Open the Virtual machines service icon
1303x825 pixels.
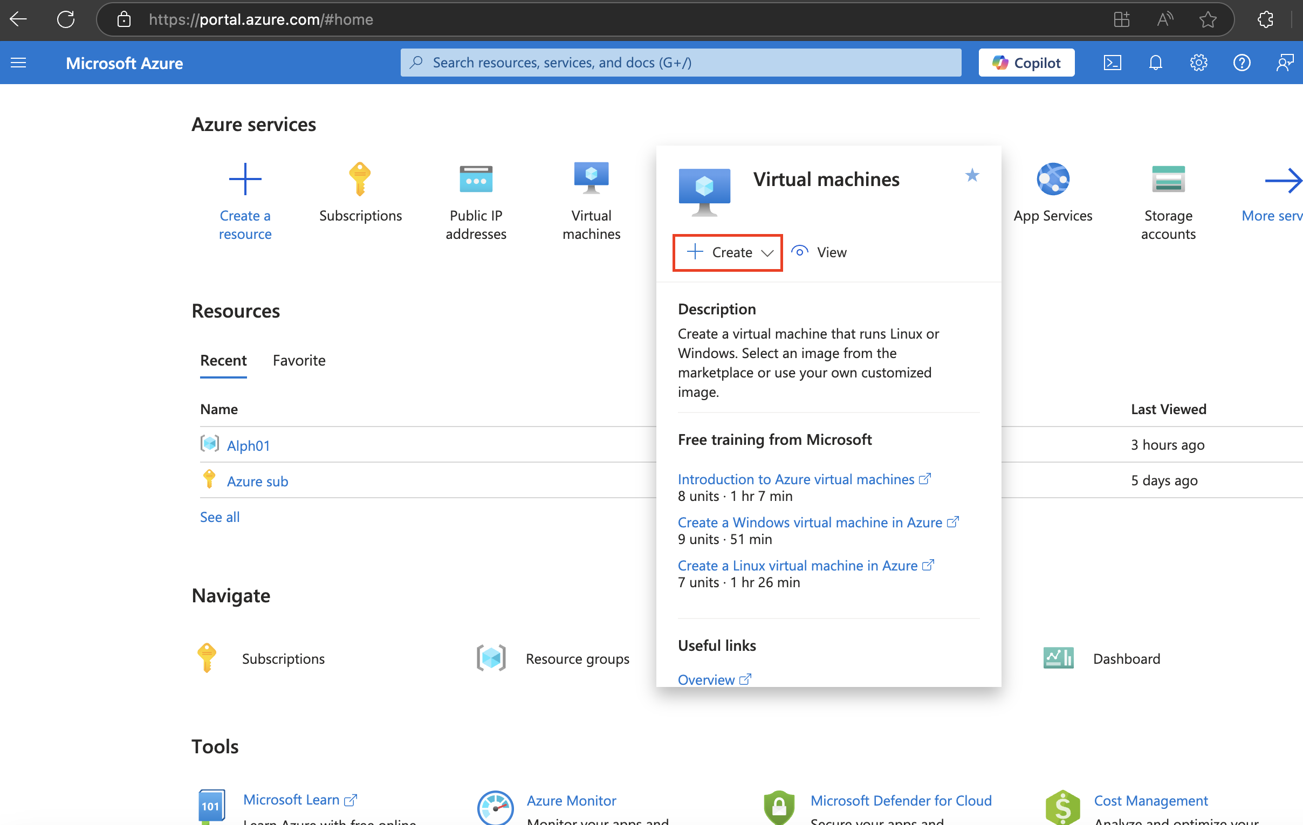click(592, 178)
